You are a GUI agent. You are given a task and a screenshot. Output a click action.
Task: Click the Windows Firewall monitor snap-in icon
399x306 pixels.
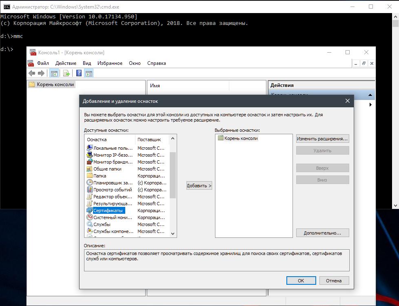point(89,162)
